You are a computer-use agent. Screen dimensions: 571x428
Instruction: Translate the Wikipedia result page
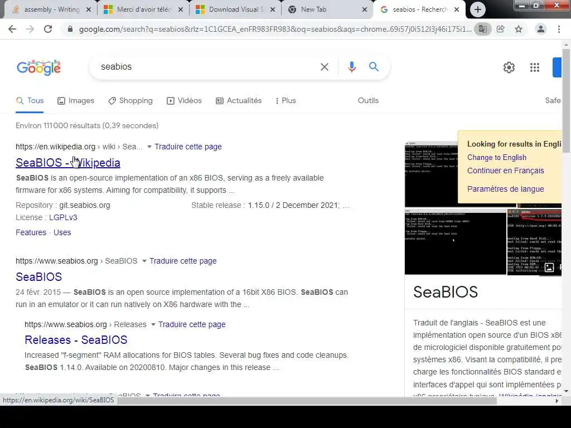click(x=188, y=147)
